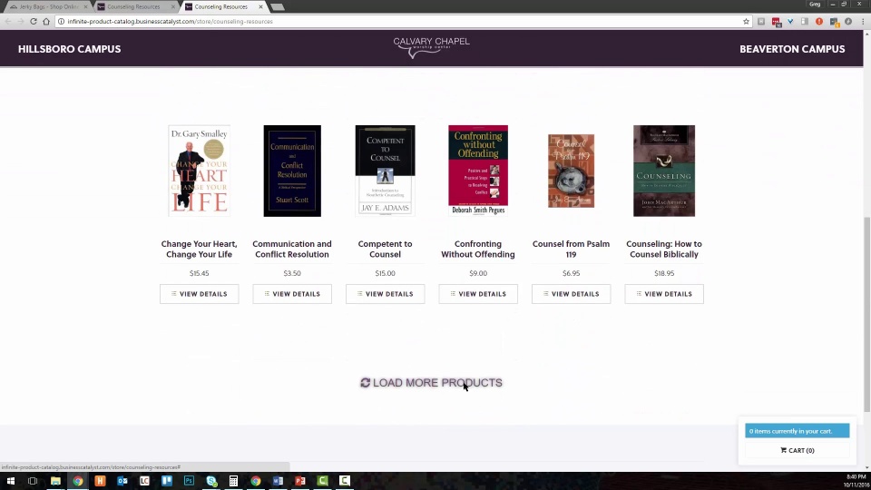This screenshot has width=871, height=490.
Task: Open Skype from the taskbar
Action: 211,481
